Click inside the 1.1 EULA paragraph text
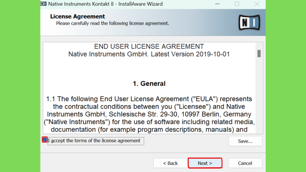This screenshot has width=306, height=172. (149, 114)
